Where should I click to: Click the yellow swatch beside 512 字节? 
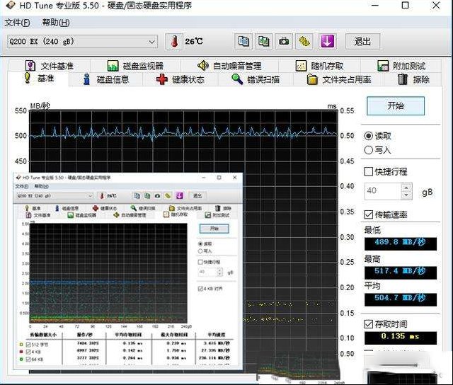pyautogui.click(x=21, y=344)
